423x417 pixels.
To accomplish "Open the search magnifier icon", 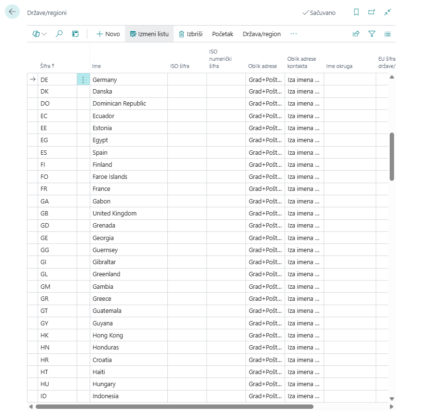I will (x=59, y=34).
